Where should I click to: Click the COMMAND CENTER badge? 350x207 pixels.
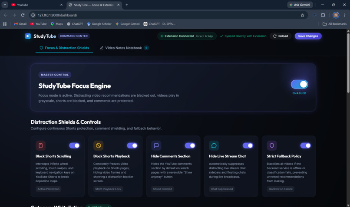coord(74,36)
